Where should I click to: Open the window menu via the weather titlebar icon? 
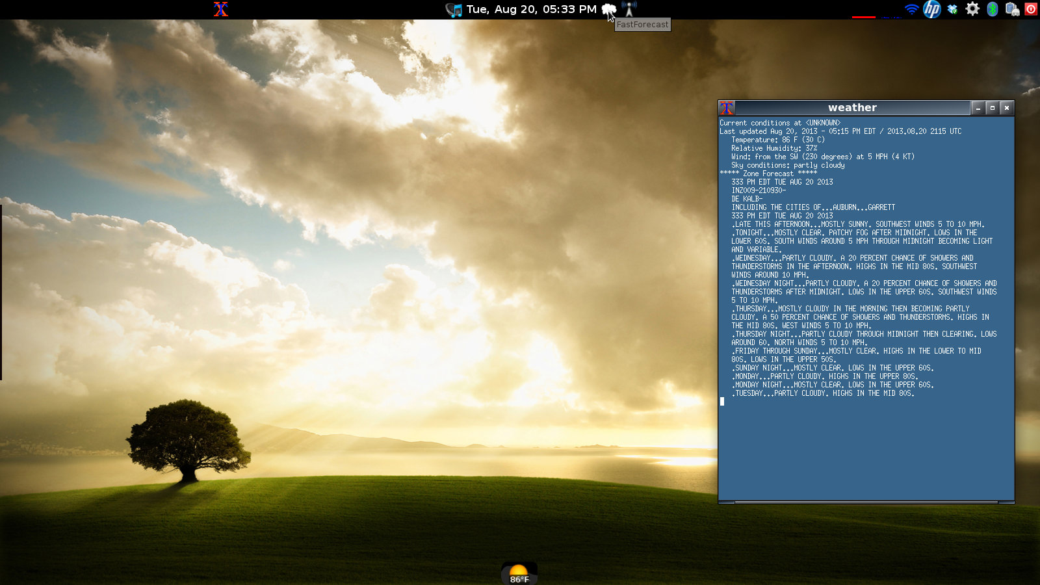pyautogui.click(x=725, y=107)
